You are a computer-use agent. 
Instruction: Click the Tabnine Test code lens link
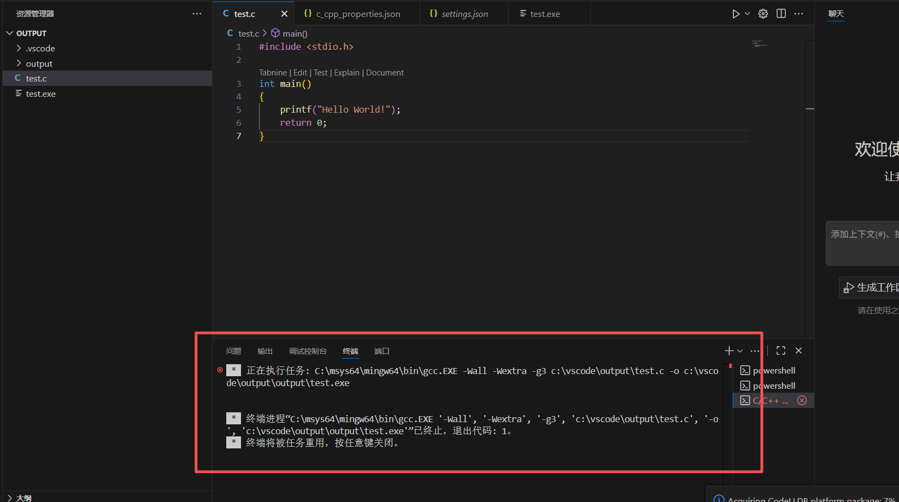point(320,72)
